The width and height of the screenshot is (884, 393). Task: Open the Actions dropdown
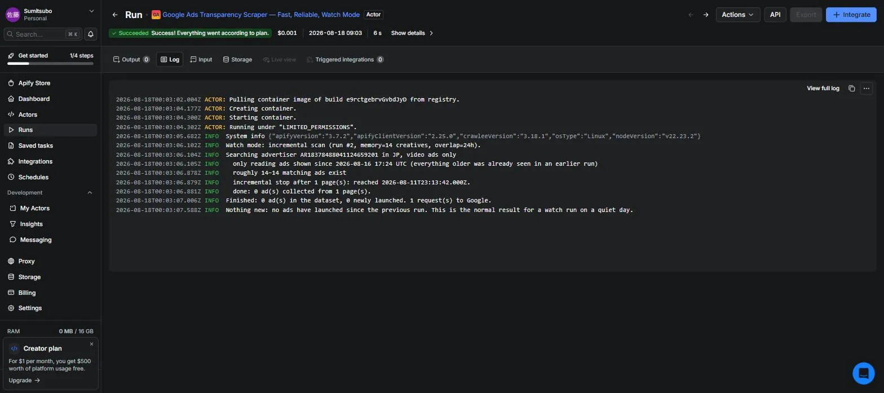[x=737, y=15]
